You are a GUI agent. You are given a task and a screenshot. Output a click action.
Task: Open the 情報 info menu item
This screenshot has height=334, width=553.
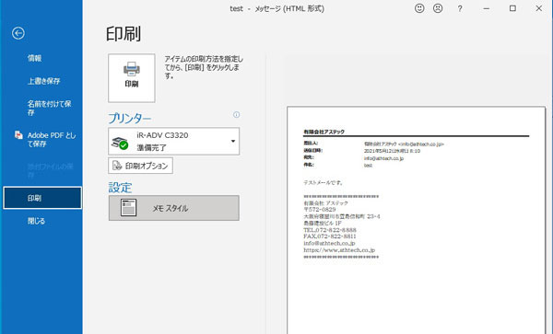[35, 58]
